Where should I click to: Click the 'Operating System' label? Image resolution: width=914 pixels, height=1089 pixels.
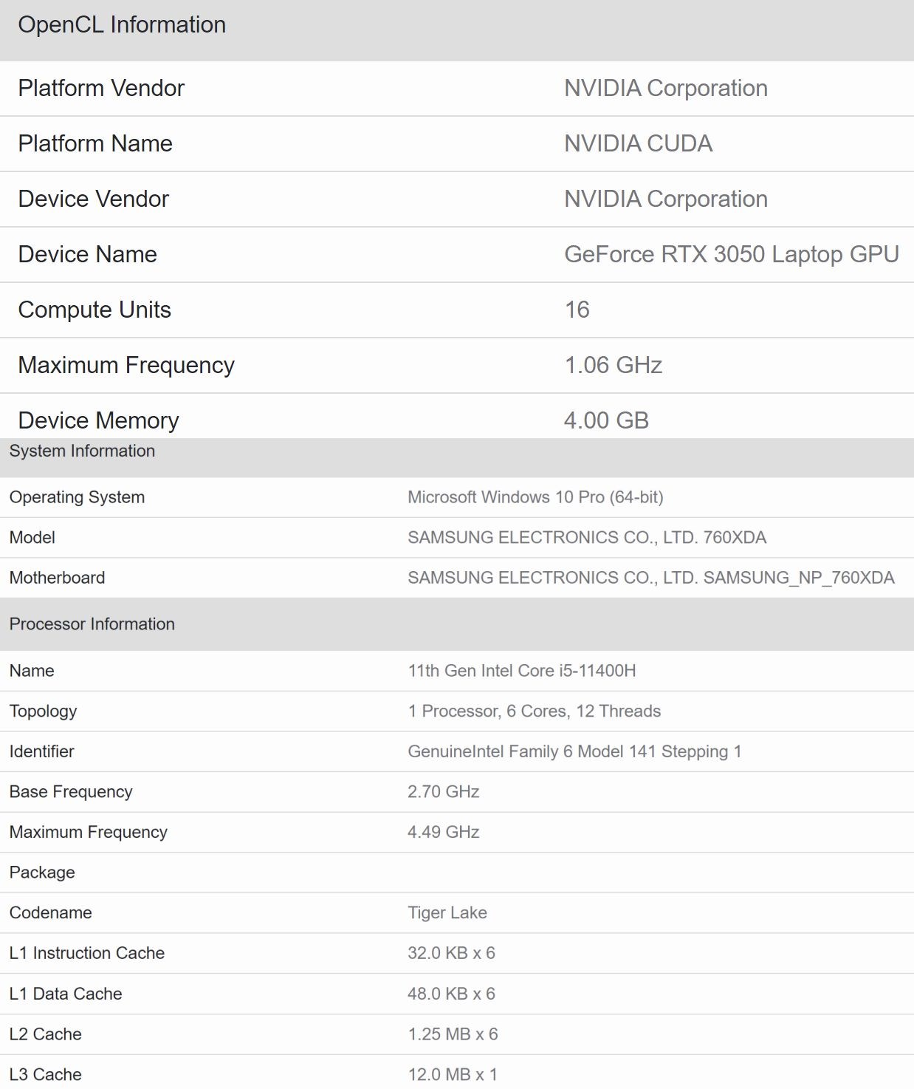[77, 497]
